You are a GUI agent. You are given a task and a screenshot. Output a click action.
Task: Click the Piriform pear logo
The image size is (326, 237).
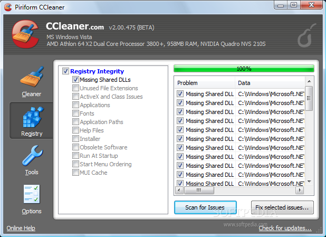(x=306, y=35)
